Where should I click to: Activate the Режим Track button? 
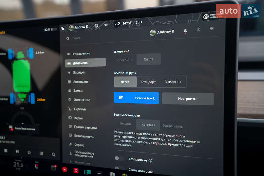[x=136, y=98]
